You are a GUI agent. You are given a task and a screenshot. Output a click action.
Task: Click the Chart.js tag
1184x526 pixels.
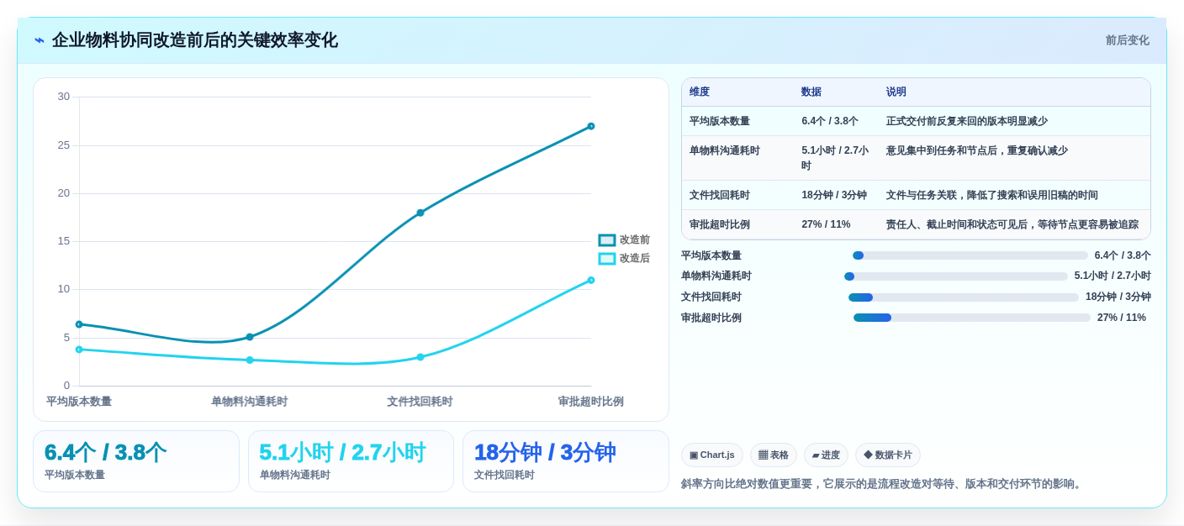pyautogui.click(x=712, y=455)
